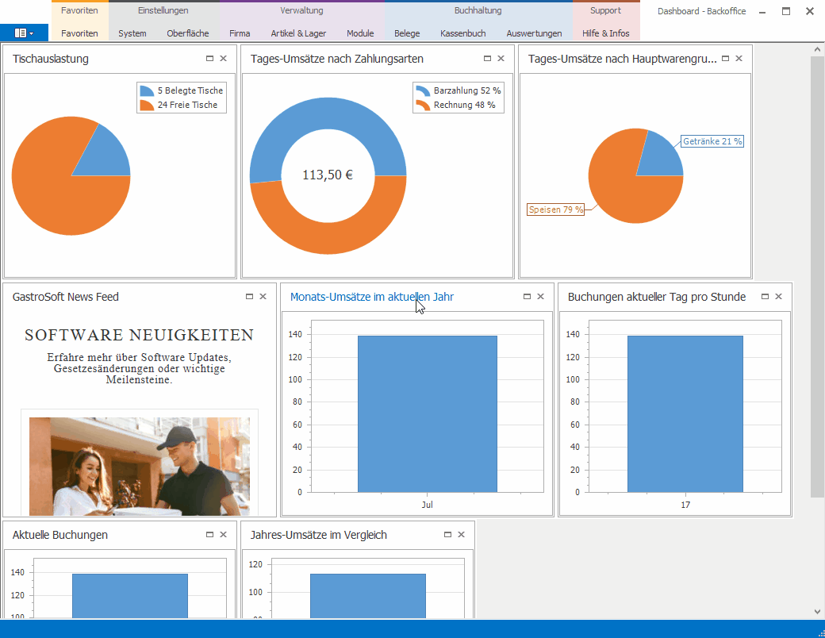Image resolution: width=825 pixels, height=638 pixels.
Task: Click the scrollbar down arrow
Action: click(x=817, y=612)
